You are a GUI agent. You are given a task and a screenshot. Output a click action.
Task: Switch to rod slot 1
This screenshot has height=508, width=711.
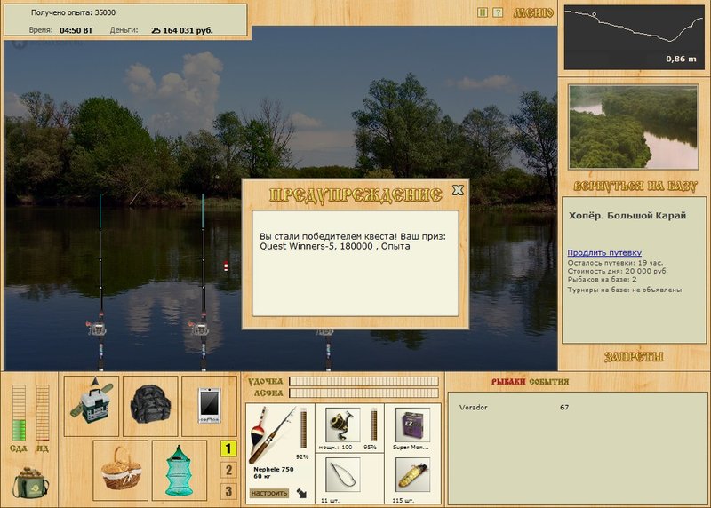pos(228,448)
